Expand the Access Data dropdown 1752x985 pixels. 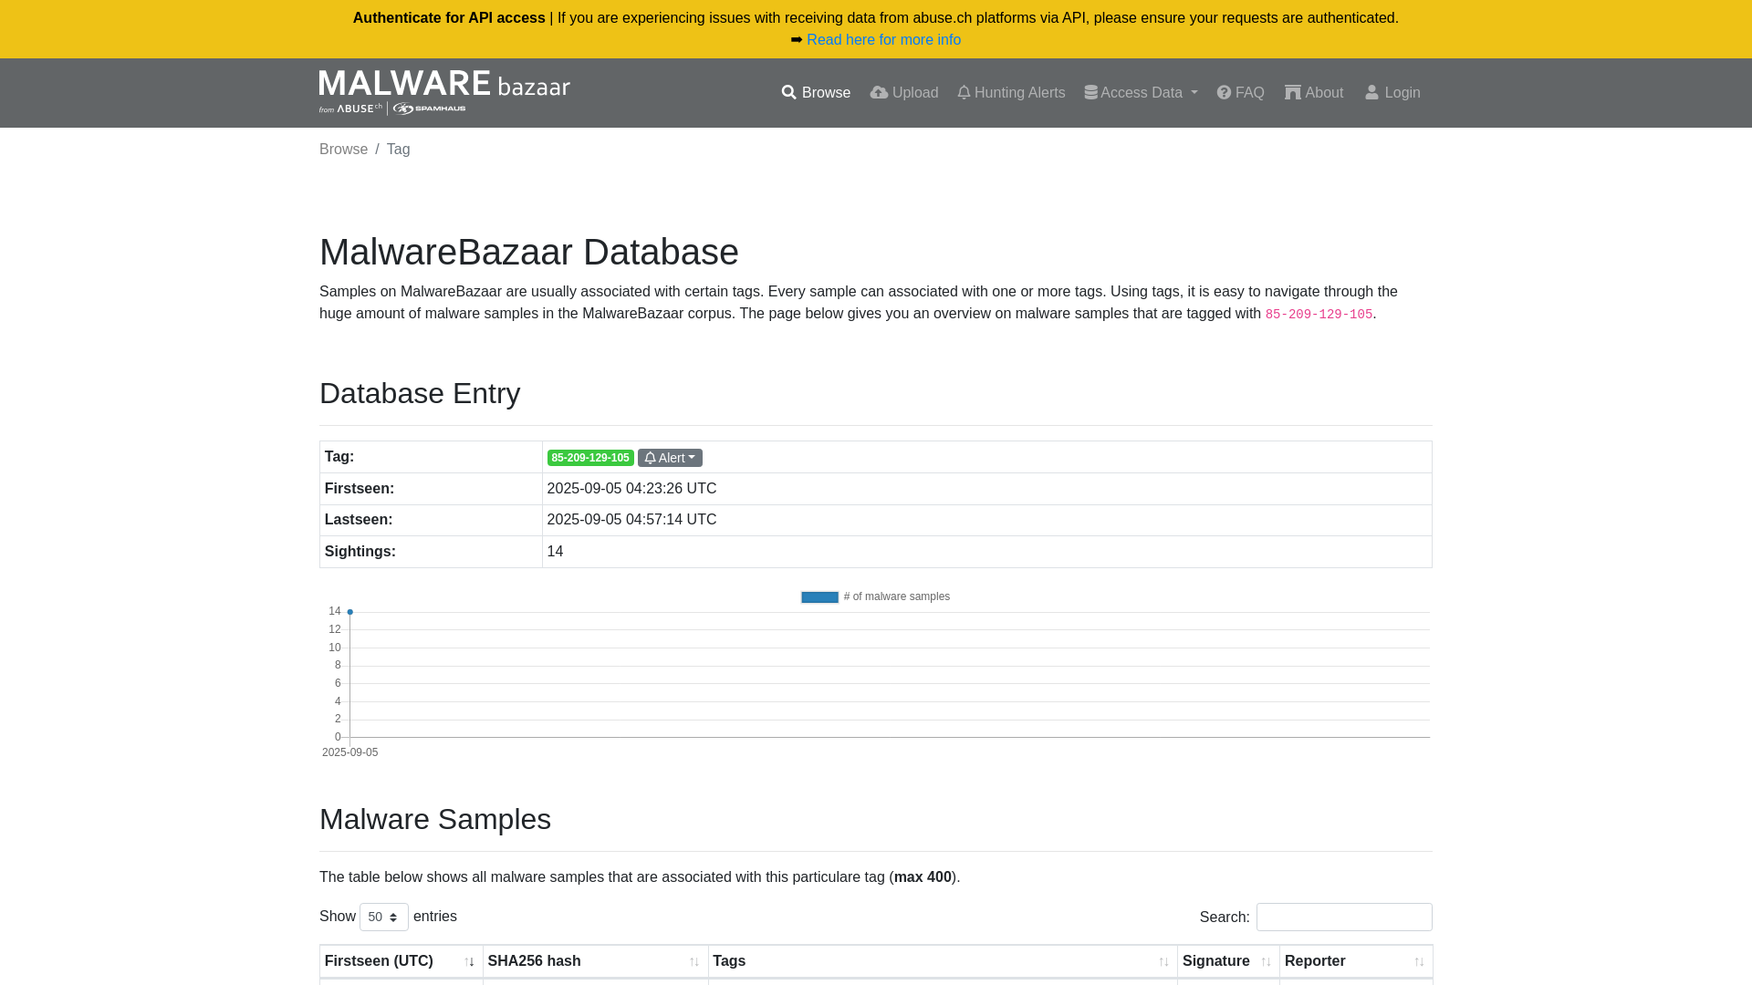[1141, 93]
